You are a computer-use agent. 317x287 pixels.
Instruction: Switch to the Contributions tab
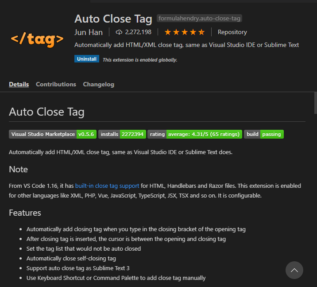pyautogui.click(x=56, y=84)
